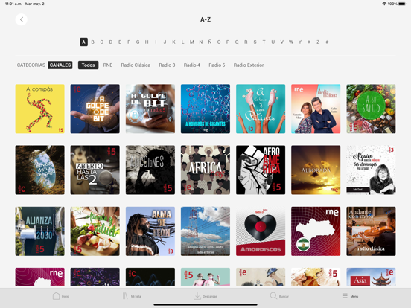The image size is (411, 308).
Task: Select letter A in alphabet index
Action: click(83, 42)
